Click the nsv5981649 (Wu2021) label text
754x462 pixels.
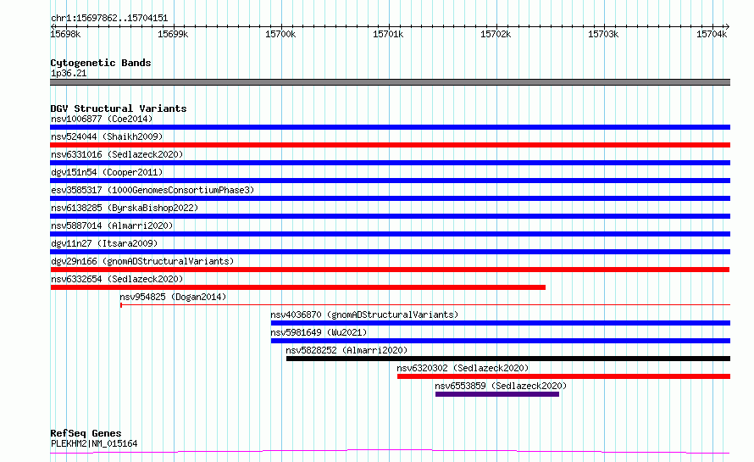tap(319, 332)
